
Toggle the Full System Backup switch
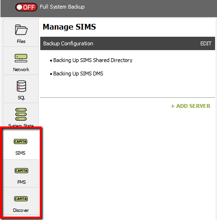click(26, 7)
